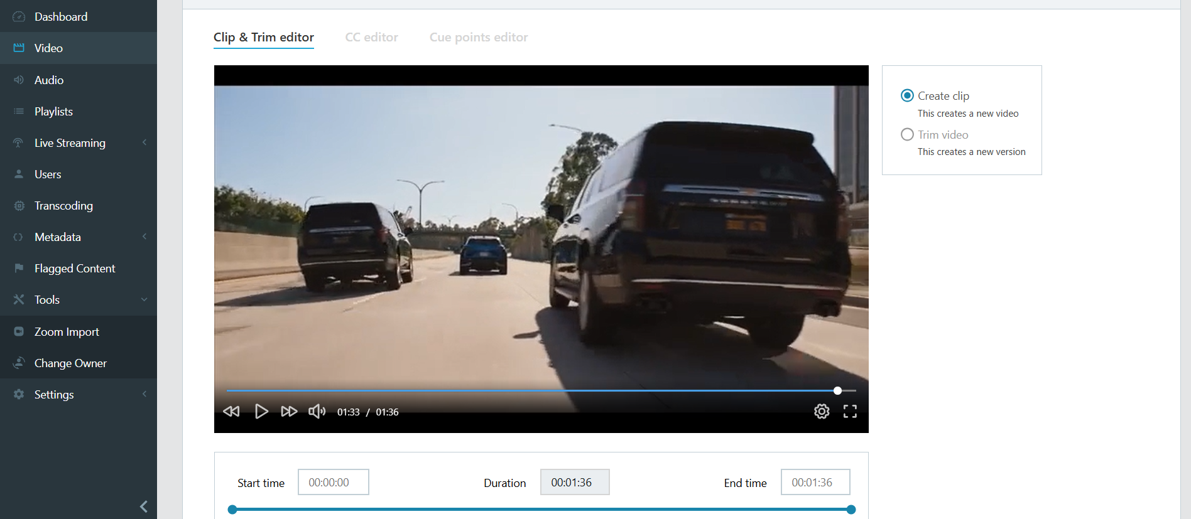This screenshot has height=519, width=1191.
Task: Open the Dashboard sidebar icon
Action: tap(19, 17)
